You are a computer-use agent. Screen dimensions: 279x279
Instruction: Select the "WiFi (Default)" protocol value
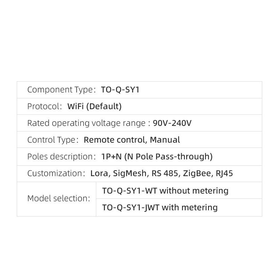click(95, 106)
